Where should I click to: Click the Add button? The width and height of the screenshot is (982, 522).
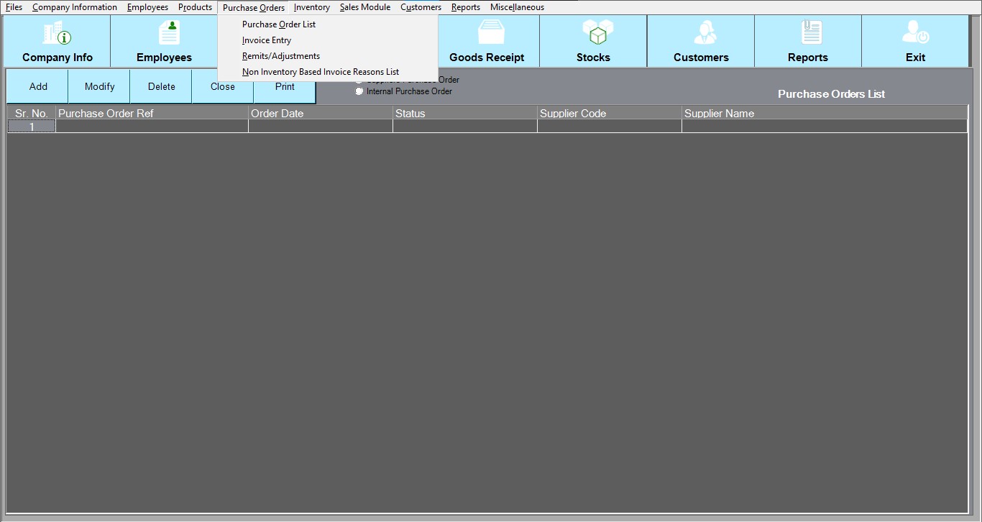pos(38,86)
